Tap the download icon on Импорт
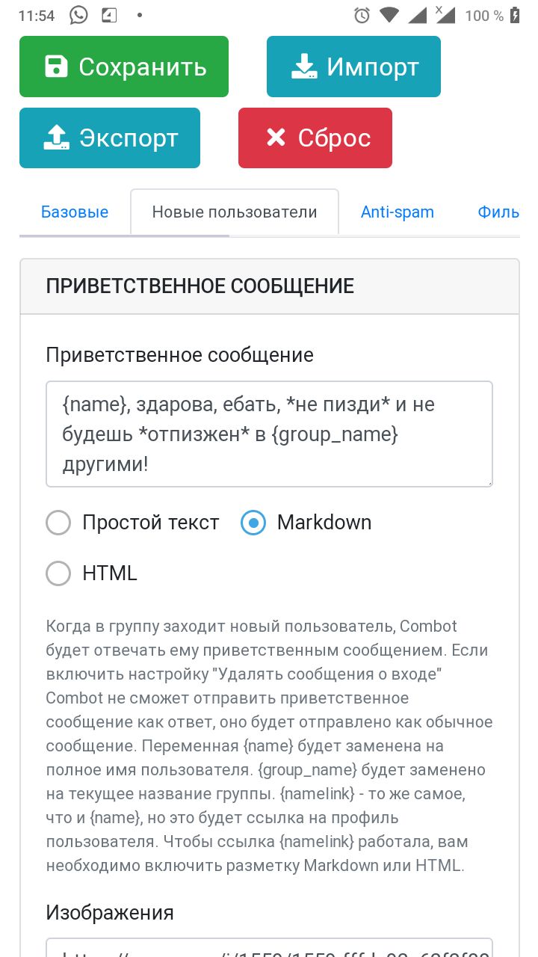 coord(303,67)
